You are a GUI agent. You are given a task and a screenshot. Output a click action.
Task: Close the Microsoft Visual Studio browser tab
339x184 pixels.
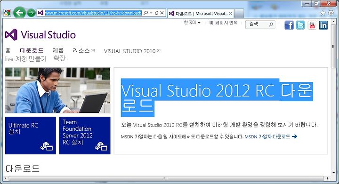230,13
